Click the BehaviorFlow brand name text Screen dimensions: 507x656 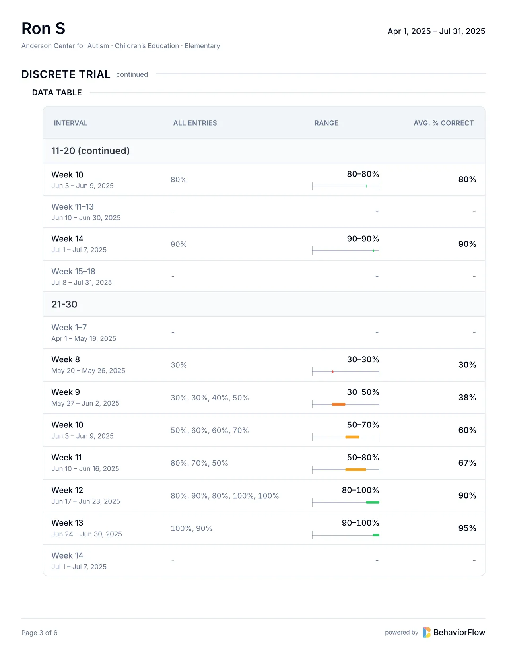[459, 632]
